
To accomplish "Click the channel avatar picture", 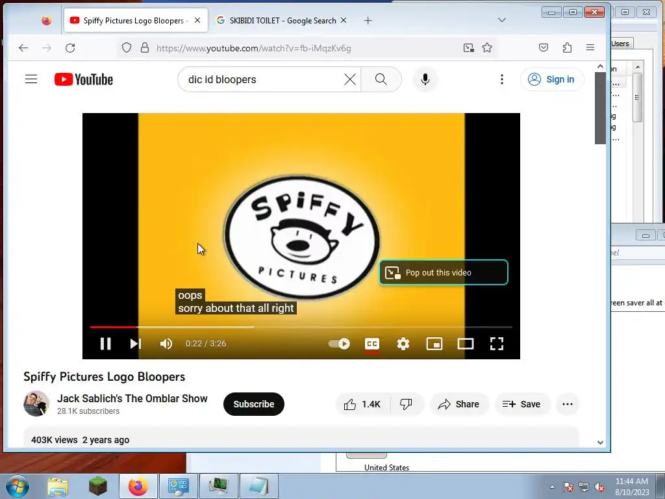I will [36, 403].
